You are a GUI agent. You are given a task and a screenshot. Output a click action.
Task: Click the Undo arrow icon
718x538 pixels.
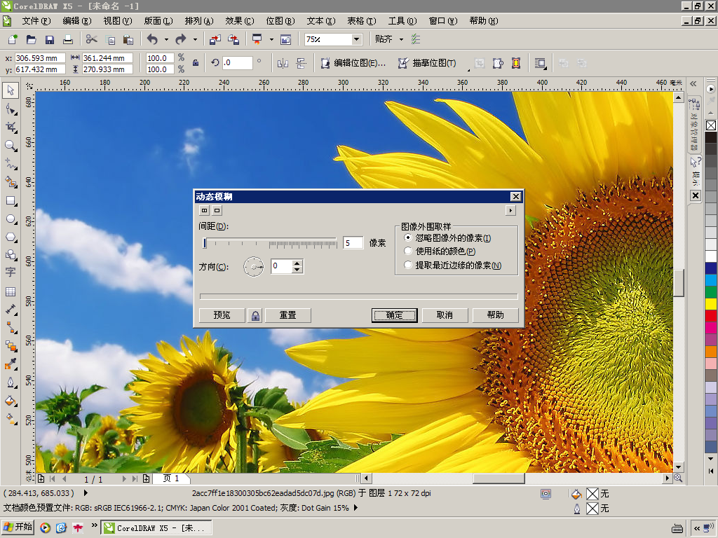(152, 39)
